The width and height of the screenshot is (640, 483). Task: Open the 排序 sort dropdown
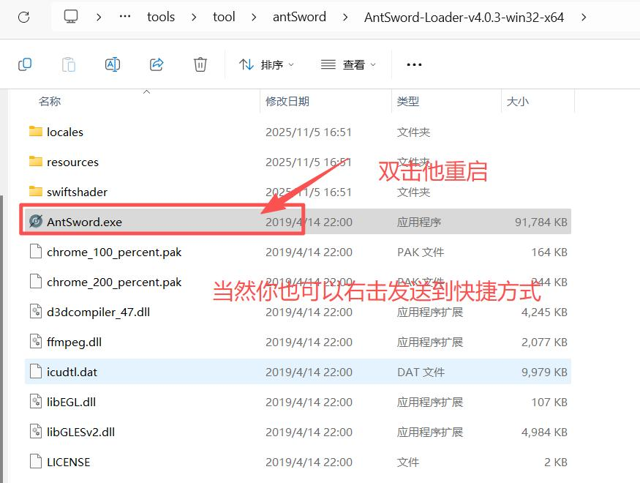coord(266,64)
